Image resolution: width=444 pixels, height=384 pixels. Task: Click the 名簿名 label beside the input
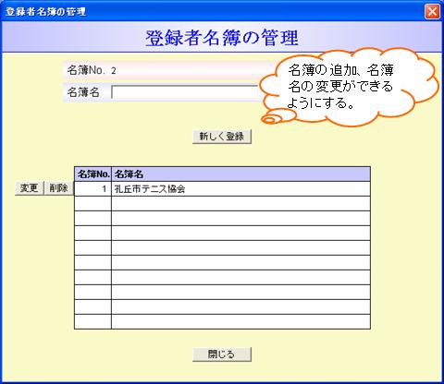tap(83, 92)
